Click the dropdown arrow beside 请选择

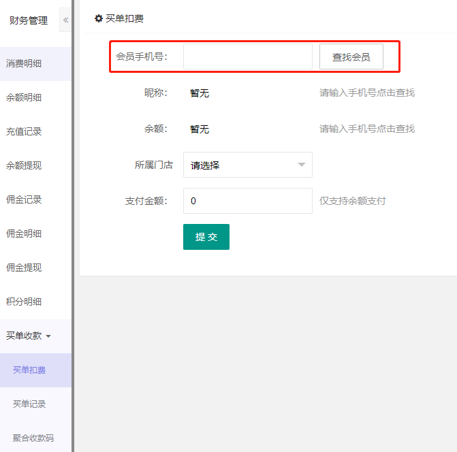pos(302,165)
